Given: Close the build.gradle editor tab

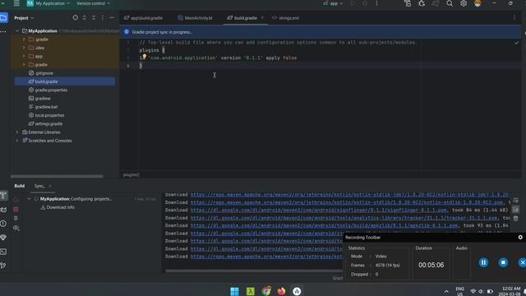Looking at the screenshot, I should click(x=262, y=18).
